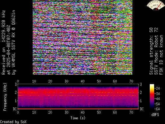The height and width of the screenshot is (124, 165).
Task: Click the FSK ID not known label
Action: pyautogui.click(x=161, y=55)
